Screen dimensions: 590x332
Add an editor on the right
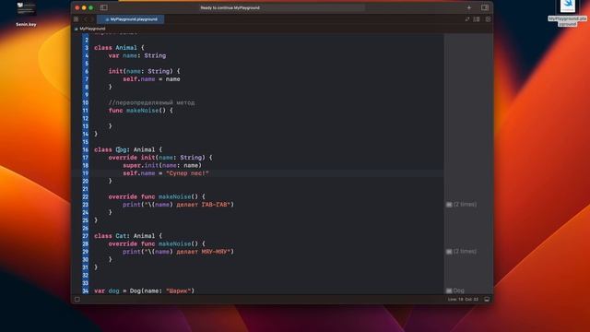tap(488, 19)
